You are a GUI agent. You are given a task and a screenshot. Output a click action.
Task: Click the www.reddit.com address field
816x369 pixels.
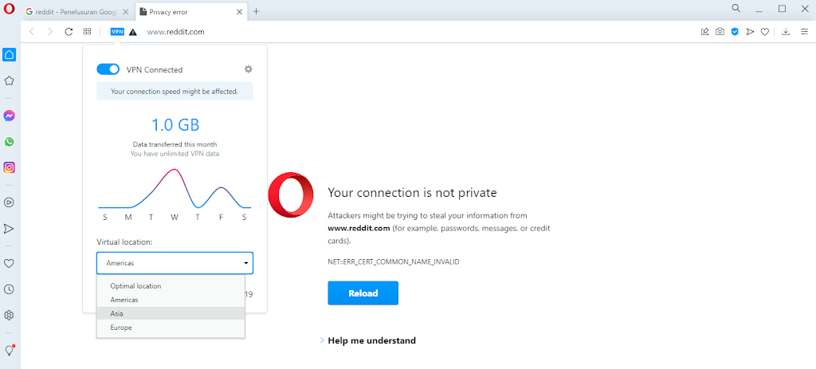point(176,32)
